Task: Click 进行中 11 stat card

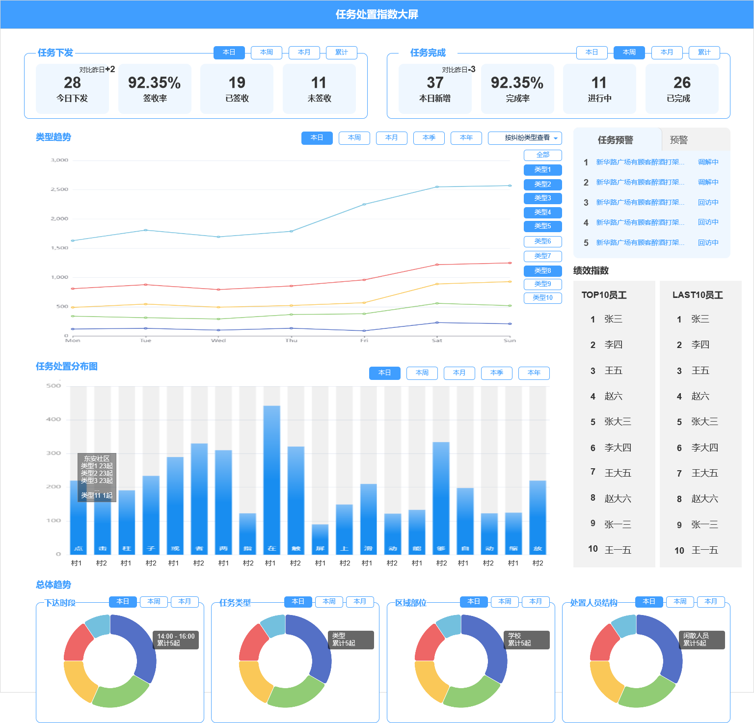Action: coord(599,89)
